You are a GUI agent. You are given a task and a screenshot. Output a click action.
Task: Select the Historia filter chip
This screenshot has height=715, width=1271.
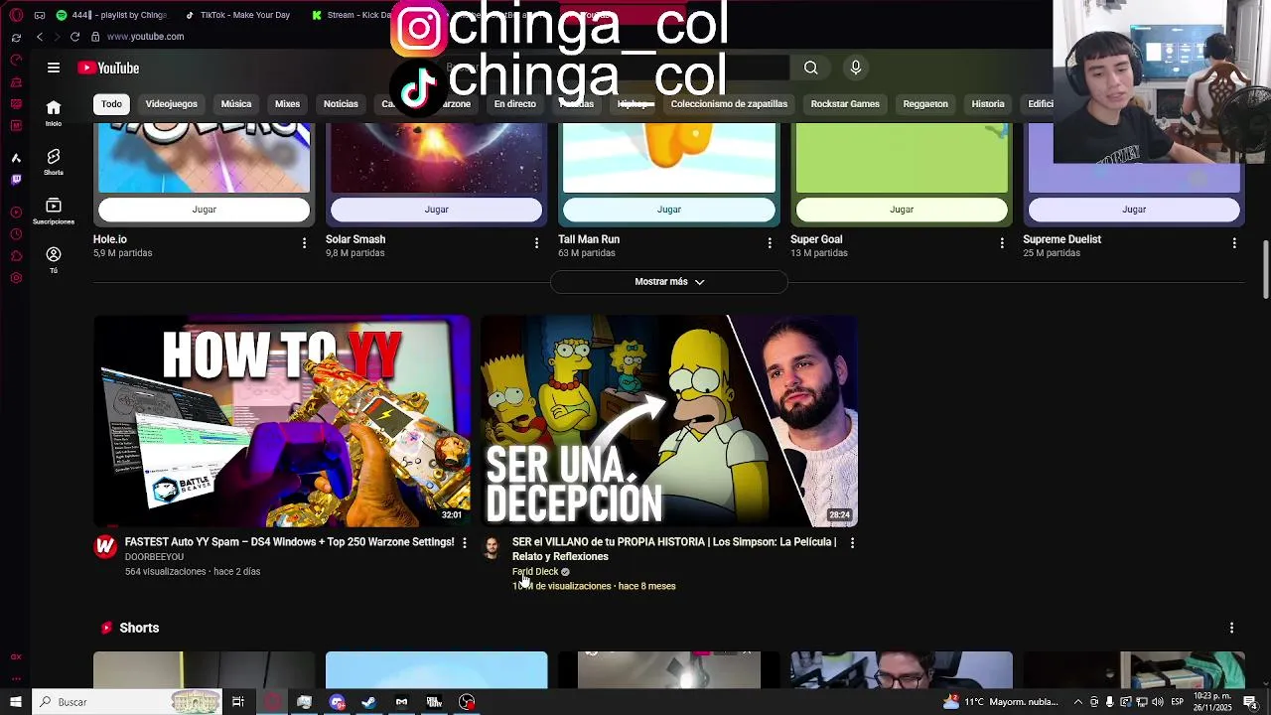[988, 104]
